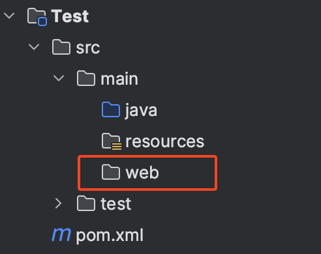Viewport: 321px width, 254px height.
Task: Click the resources folder icon
Action: (x=112, y=141)
